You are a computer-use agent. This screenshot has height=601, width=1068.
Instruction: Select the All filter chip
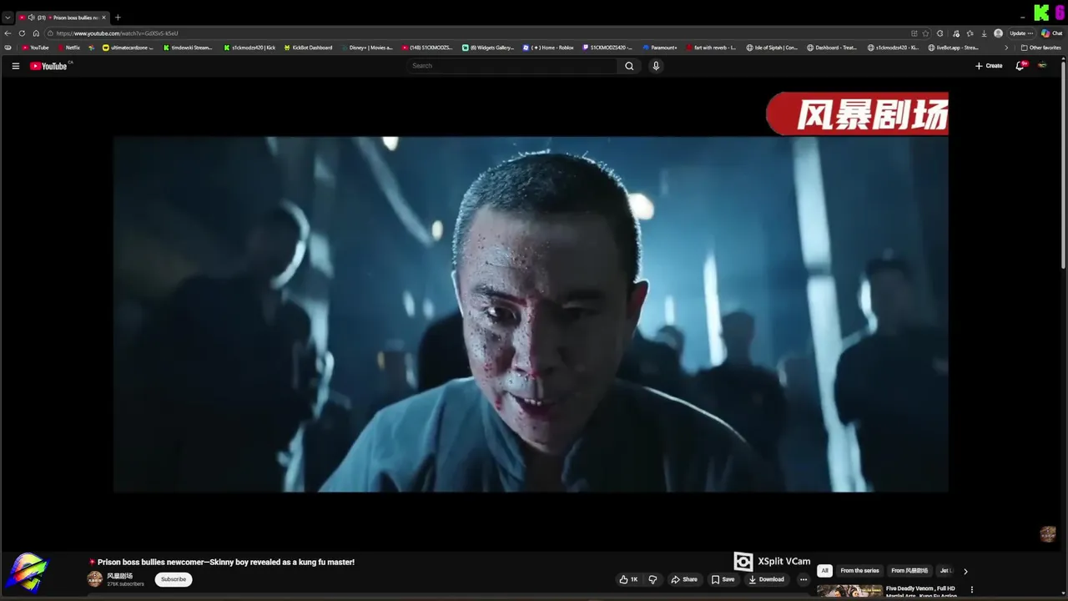point(824,571)
